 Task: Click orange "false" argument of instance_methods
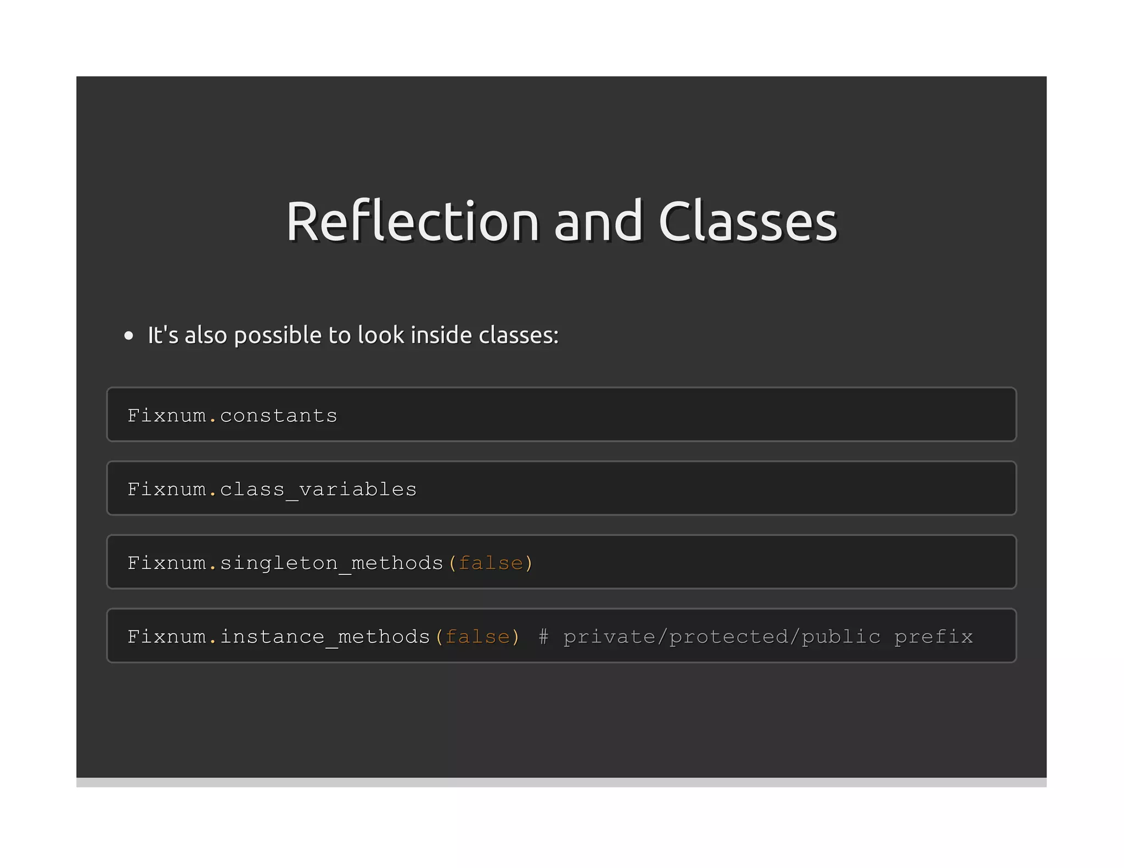click(x=477, y=636)
